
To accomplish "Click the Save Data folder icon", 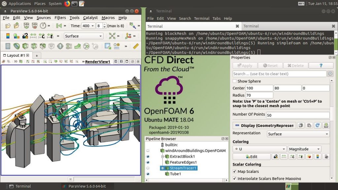I will (17, 26).
